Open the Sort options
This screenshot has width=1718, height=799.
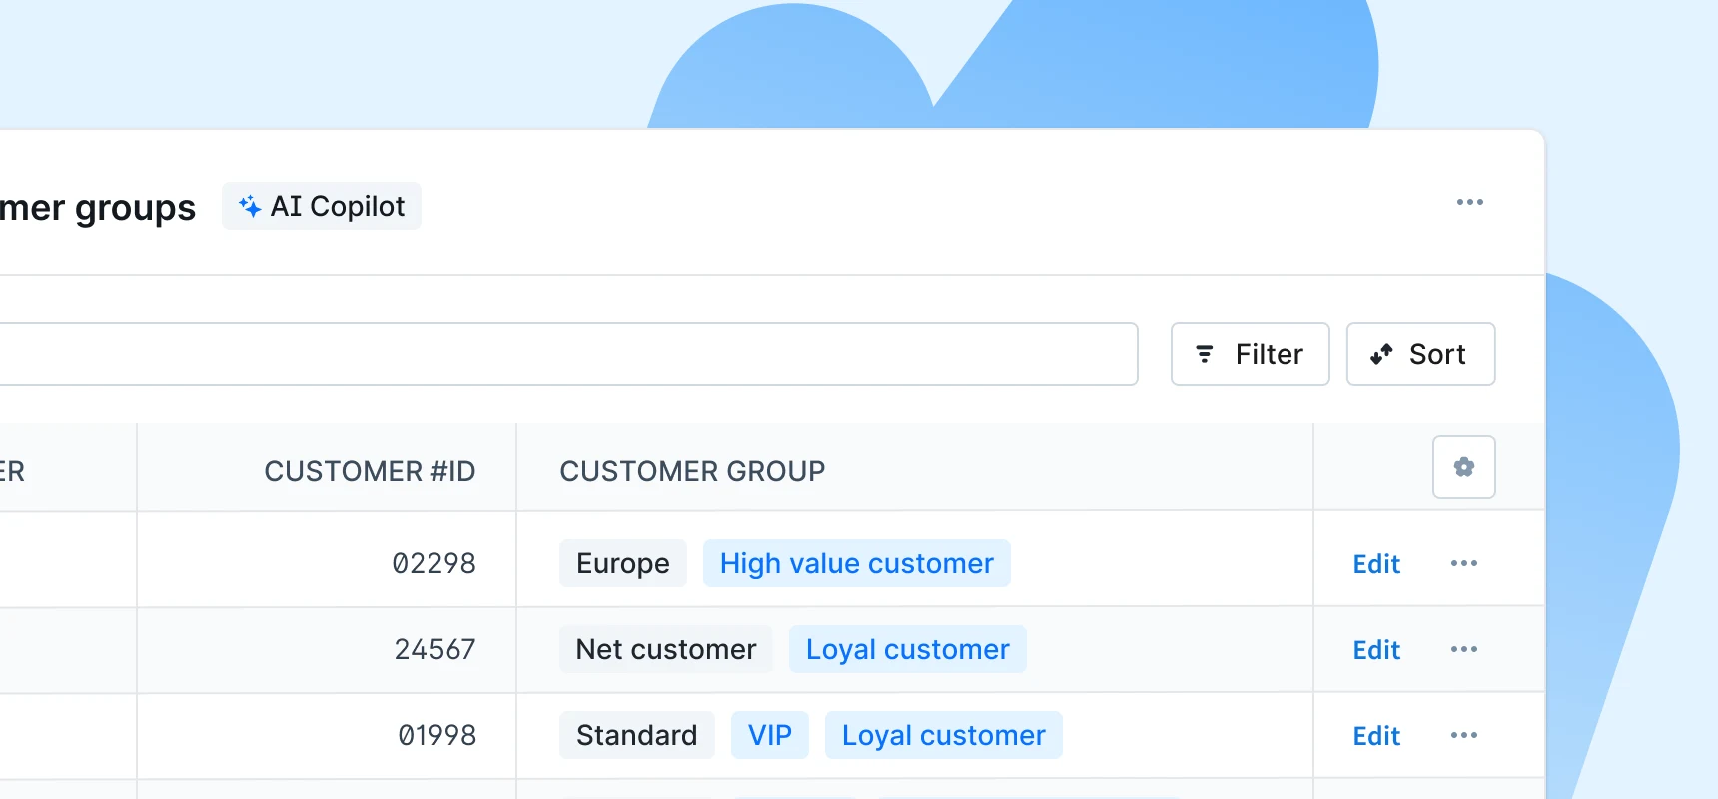[x=1420, y=354]
